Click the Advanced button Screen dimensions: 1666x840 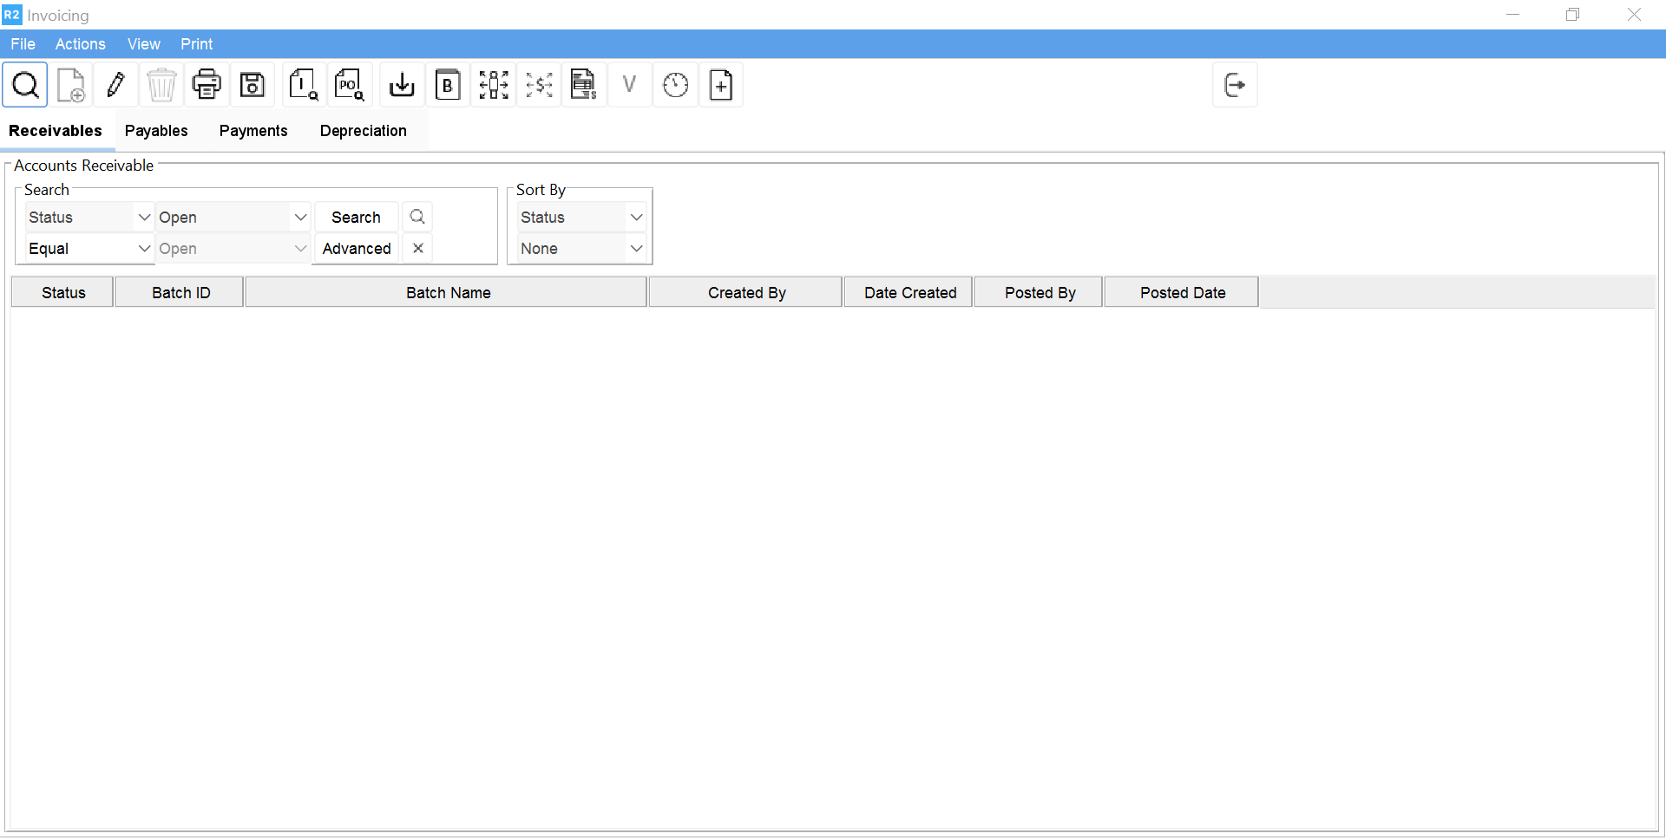point(357,249)
